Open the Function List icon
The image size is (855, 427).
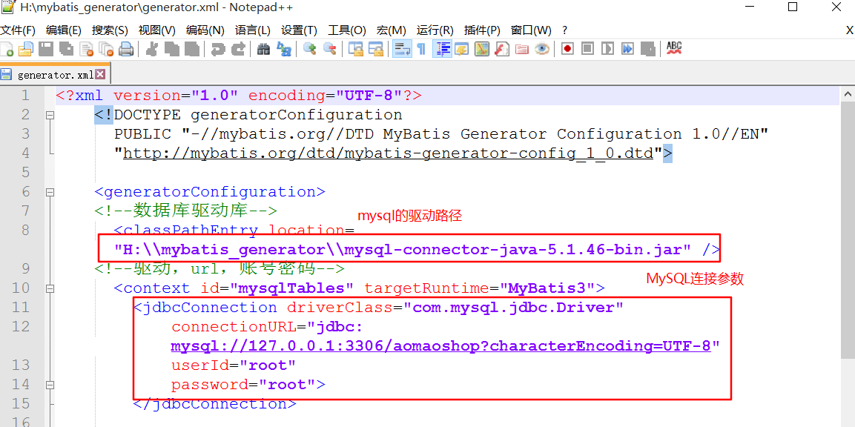coord(502,49)
